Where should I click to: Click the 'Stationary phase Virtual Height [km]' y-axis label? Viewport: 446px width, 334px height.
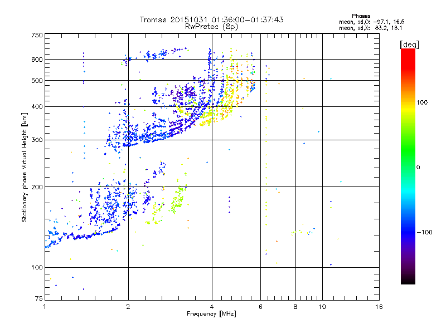click(25, 167)
